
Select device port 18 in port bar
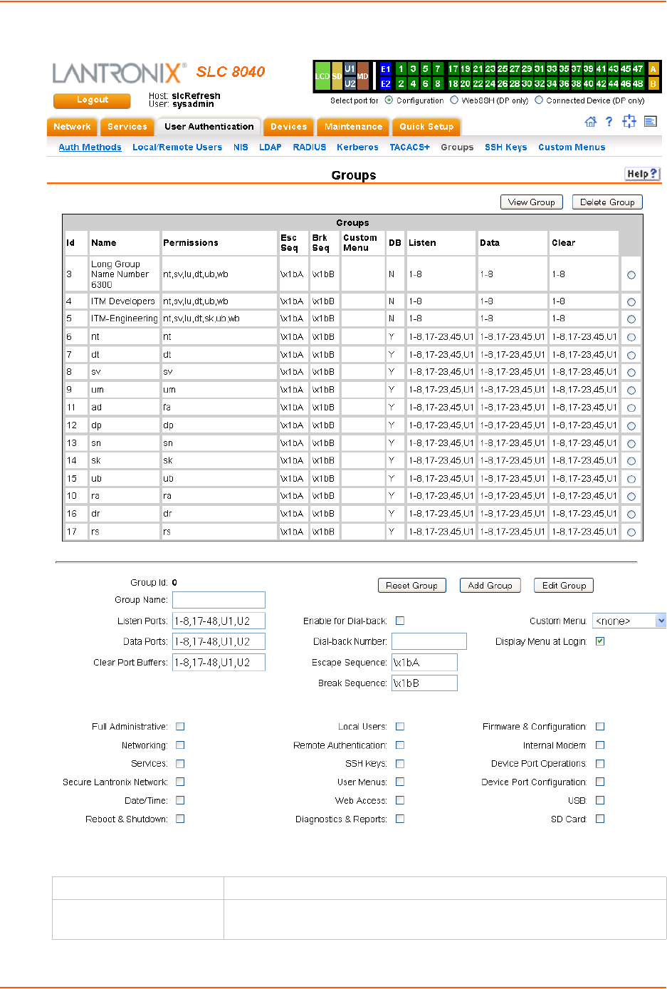(453, 83)
